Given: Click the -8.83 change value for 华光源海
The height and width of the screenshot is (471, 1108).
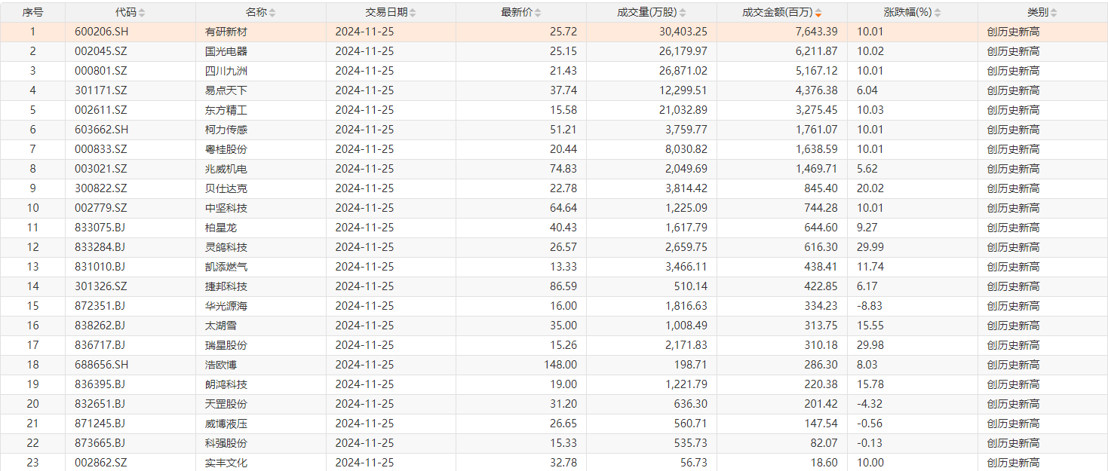Looking at the screenshot, I should [870, 306].
